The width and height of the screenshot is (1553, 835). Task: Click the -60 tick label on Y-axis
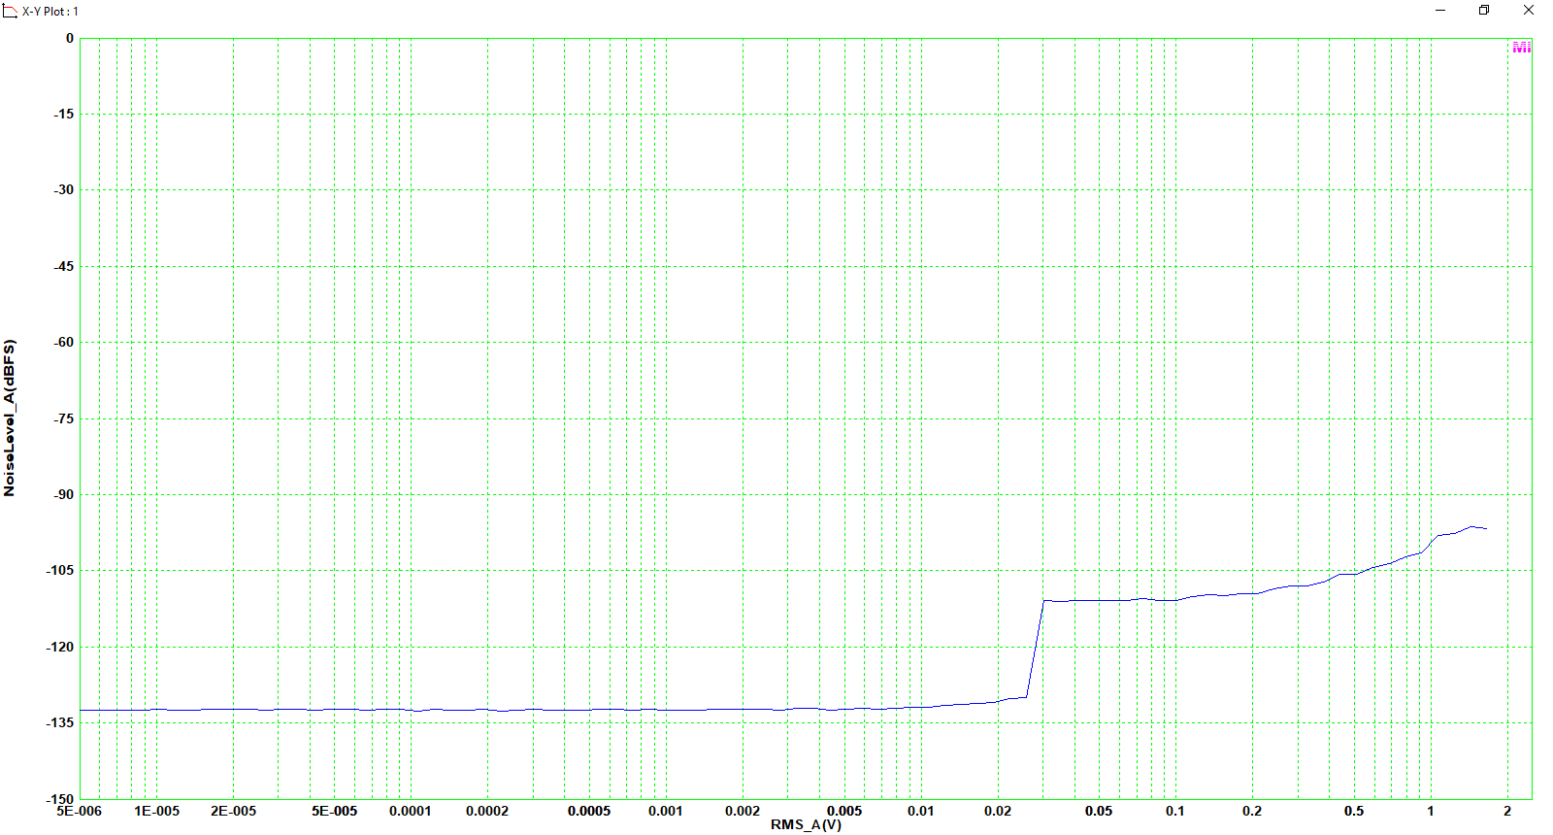tap(64, 342)
